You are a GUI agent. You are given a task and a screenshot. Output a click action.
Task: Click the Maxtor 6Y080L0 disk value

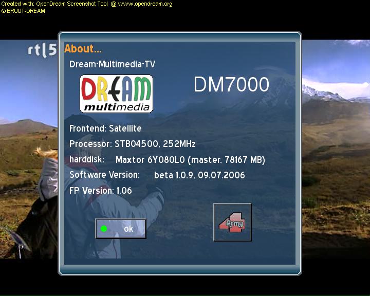[190, 160]
